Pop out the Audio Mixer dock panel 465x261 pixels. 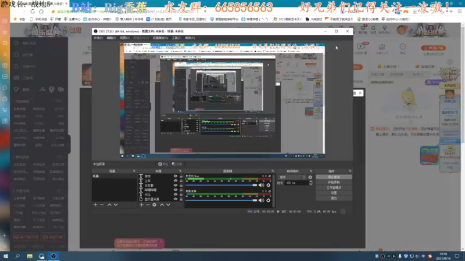coord(273,171)
